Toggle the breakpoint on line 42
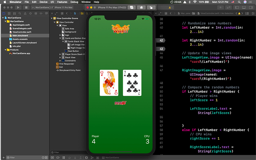Screen dimensions: 256x160 [160, 40]
